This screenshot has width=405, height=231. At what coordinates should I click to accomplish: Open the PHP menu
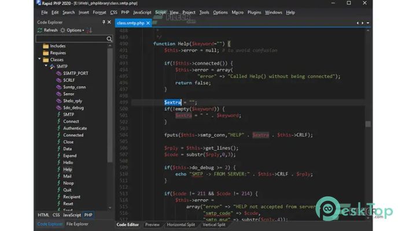[125, 12]
